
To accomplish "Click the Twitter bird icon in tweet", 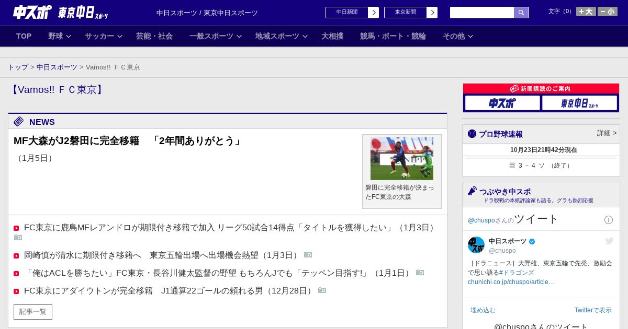I will (x=609, y=241).
